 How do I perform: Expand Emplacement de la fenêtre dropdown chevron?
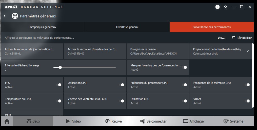point(247,51)
